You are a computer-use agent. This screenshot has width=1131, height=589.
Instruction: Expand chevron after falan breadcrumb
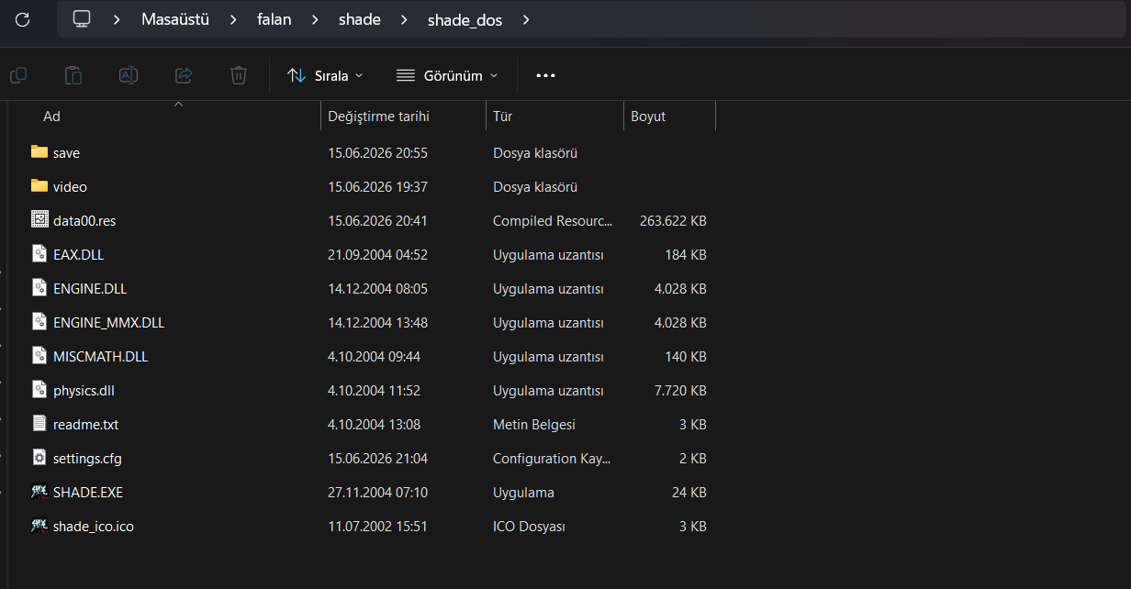pyautogui.click(x=315, y=19)
